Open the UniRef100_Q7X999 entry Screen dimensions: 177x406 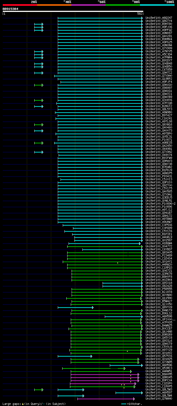(x=159, y=48)
